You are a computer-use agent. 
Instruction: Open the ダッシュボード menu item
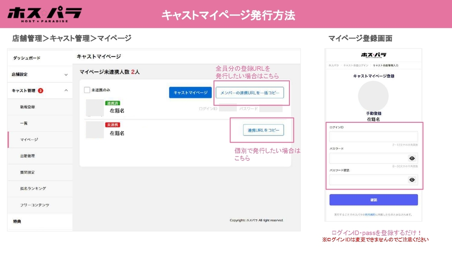(27, 58)
